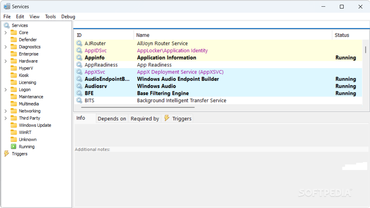Expand the Third Party folder
The image size is (370, 208).
pyautogui.click(x=6, y=118)
